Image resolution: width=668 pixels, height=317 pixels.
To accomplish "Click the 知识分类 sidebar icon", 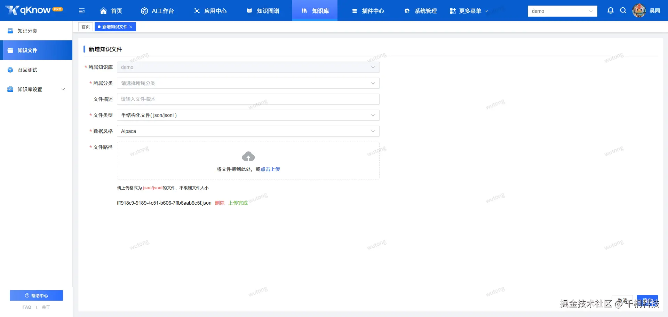I will [x=10, y=31].
